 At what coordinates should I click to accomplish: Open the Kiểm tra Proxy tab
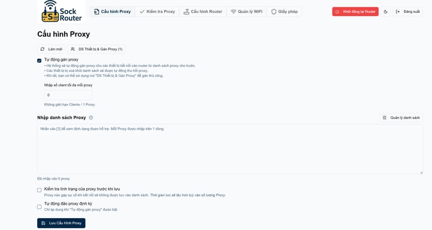click(157, 11)
